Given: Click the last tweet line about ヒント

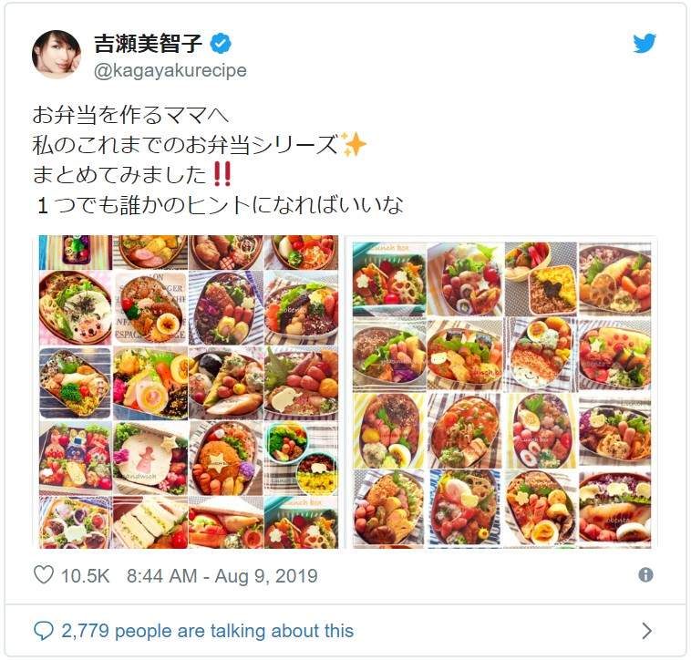Looking at the screenshot, I should click(219, 205).
